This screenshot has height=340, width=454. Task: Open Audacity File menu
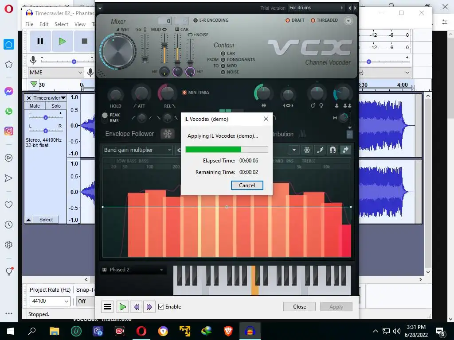click(x=29, y=24)
